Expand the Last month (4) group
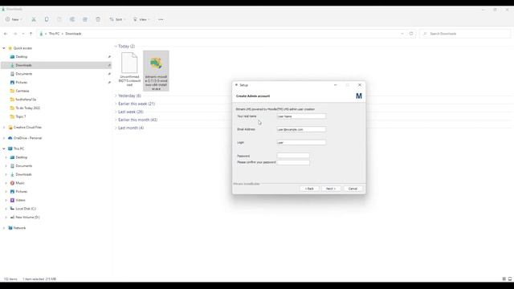The image size is (514, 289). [x=116, y=128]
